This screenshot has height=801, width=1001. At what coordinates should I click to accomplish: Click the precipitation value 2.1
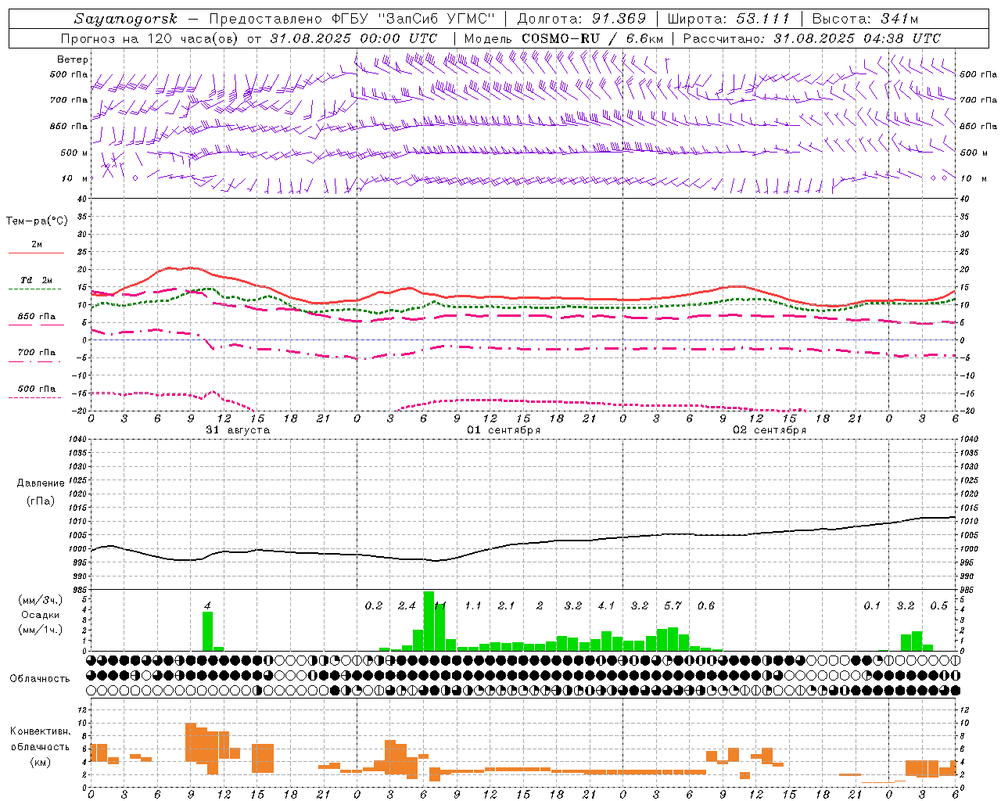click(x=507, y=605)
